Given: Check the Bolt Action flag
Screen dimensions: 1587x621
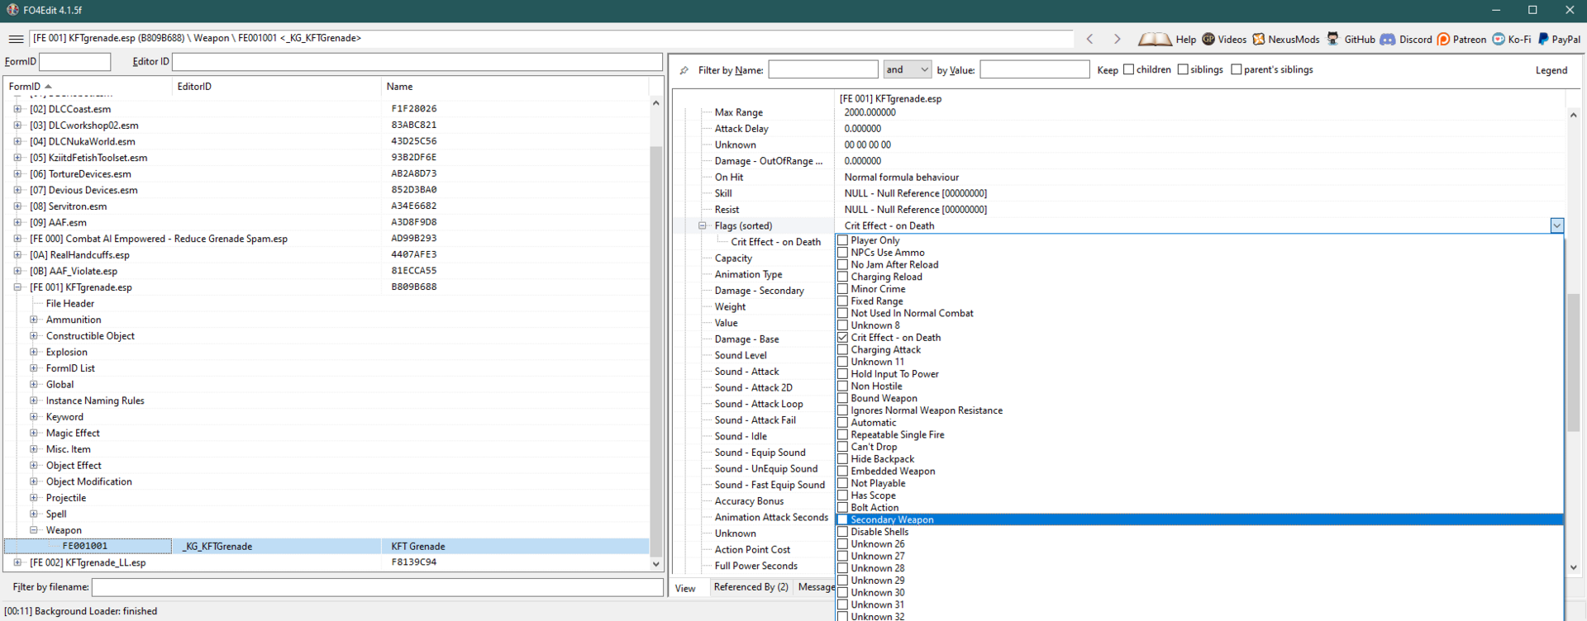Looking at the screenshot, I should point(843,508).
